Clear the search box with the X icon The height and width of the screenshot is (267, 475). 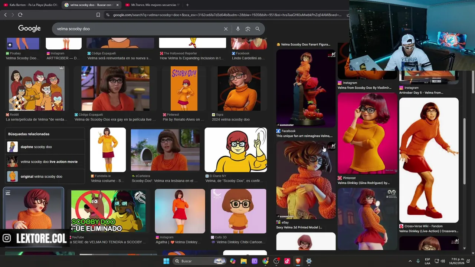(226, 29)
